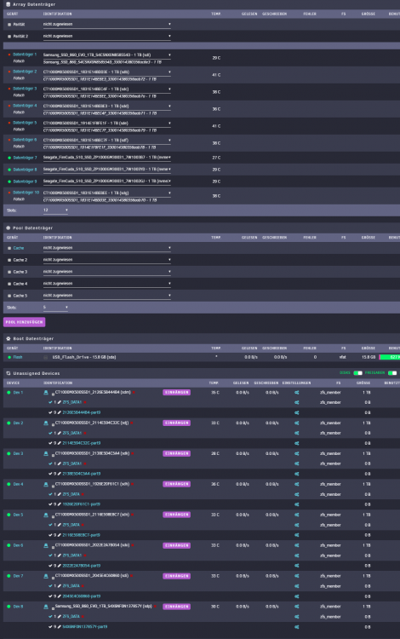Open the Cache device dropdown
This screenshot has height=639, width=400.
tap(106, 248)
